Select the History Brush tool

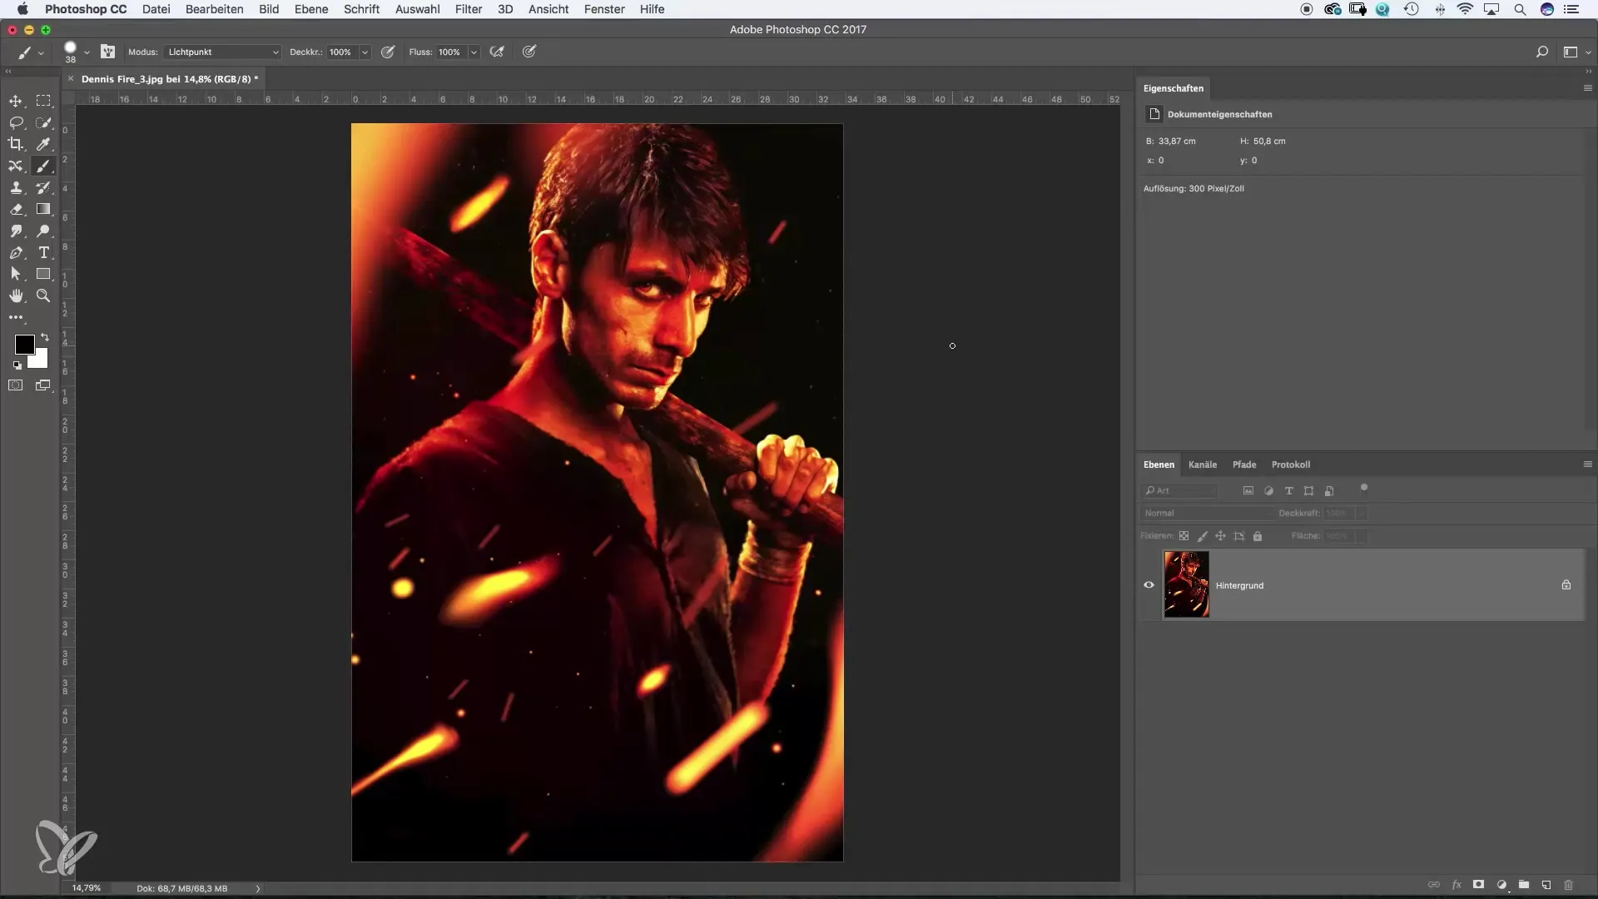43,187
